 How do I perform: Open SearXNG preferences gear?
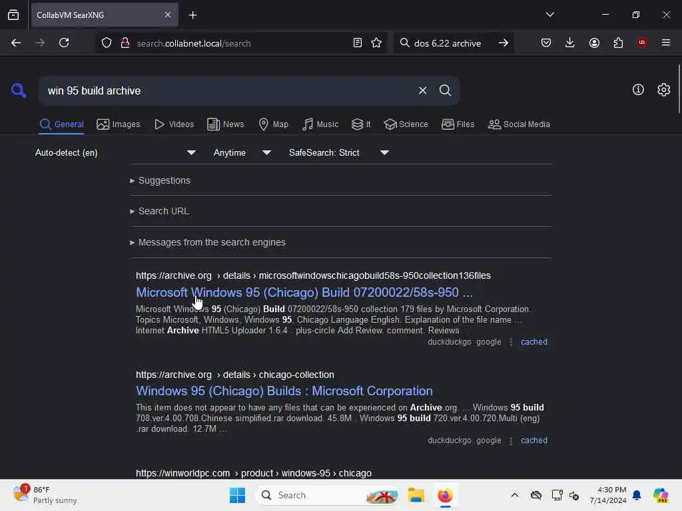pos(664,90)
